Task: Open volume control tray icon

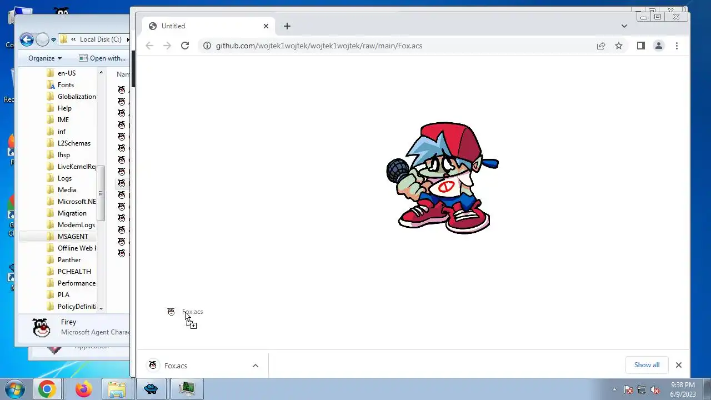Action: click(655, 389)
